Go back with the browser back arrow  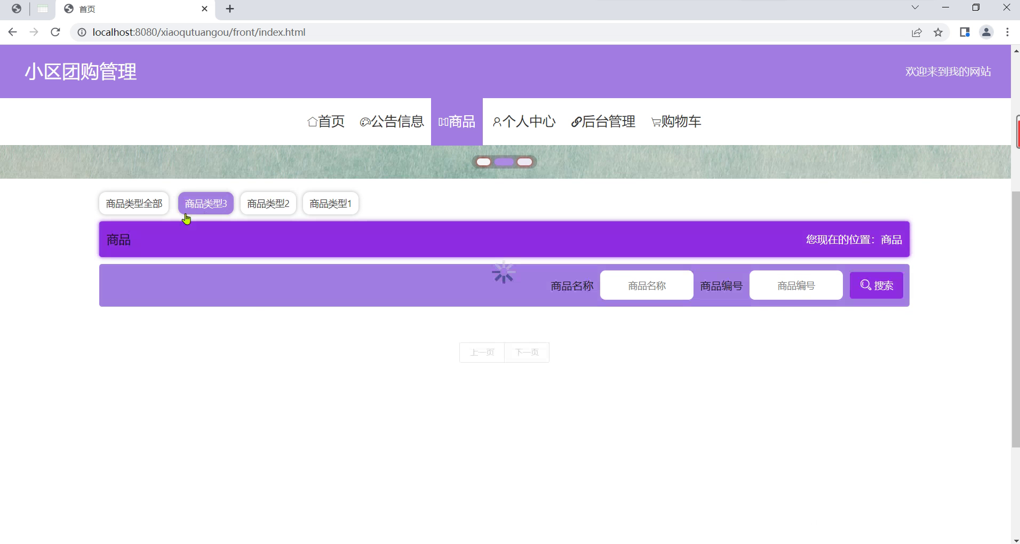[13, 32]
